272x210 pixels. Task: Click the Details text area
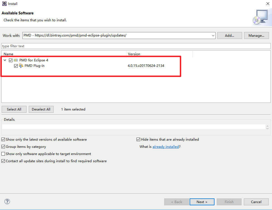coord(134,127)
